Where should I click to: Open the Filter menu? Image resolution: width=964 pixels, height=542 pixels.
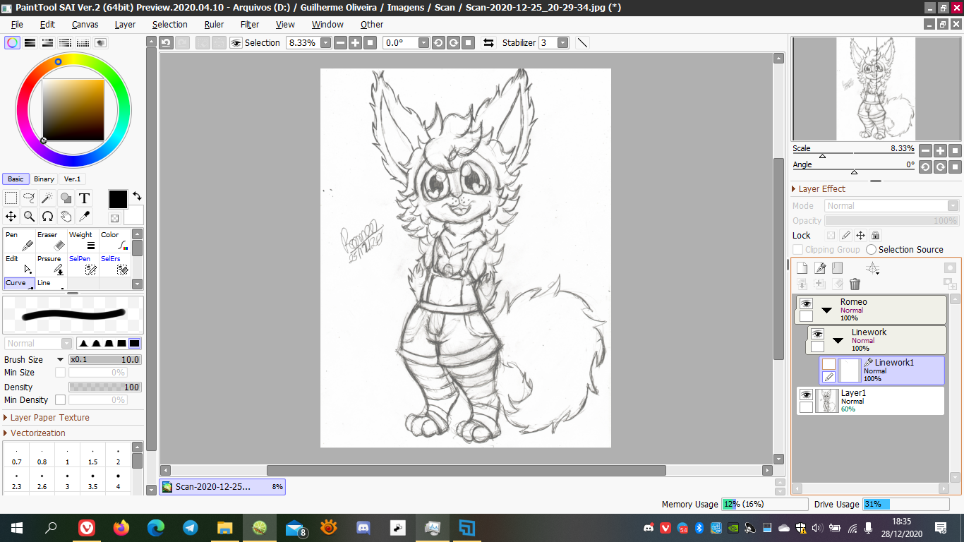250,24
